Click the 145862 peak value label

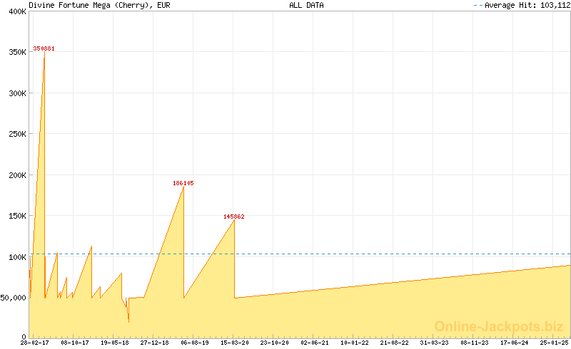pos(234,217)
